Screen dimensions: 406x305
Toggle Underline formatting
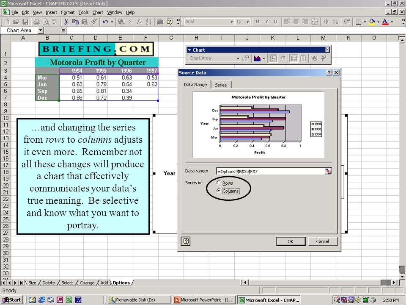tap(275, 22)
